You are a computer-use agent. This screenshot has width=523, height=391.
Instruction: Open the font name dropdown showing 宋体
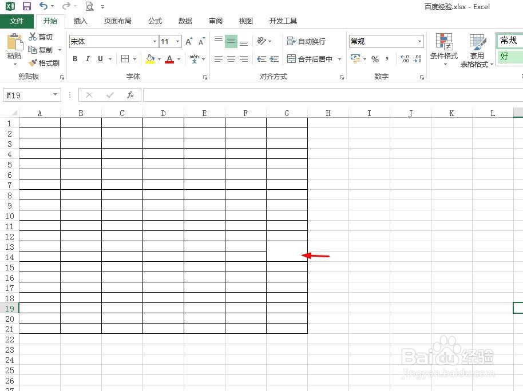(154, 41)
